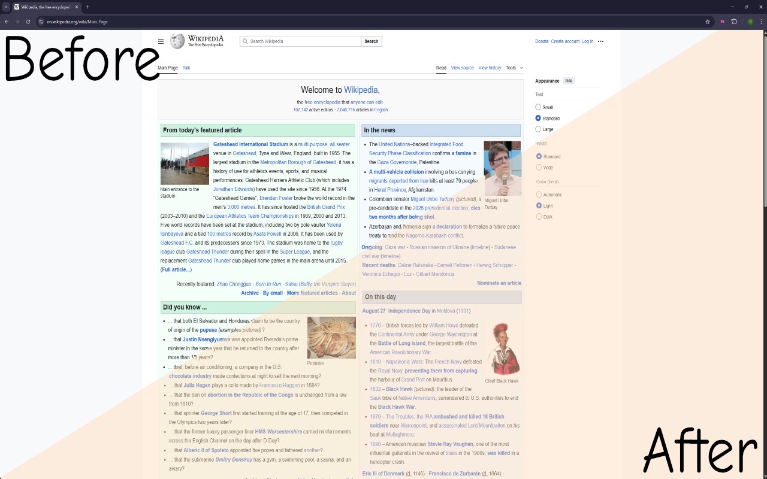Open the Julia Hagen link

[197, 386]
